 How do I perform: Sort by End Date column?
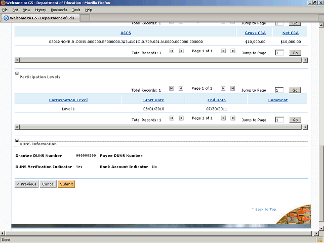(x=217, y=100)
